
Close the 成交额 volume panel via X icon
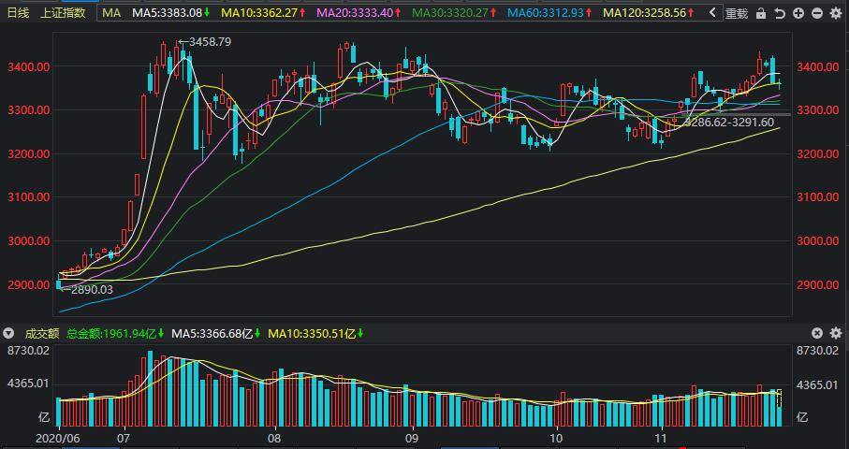coord(817,333)
